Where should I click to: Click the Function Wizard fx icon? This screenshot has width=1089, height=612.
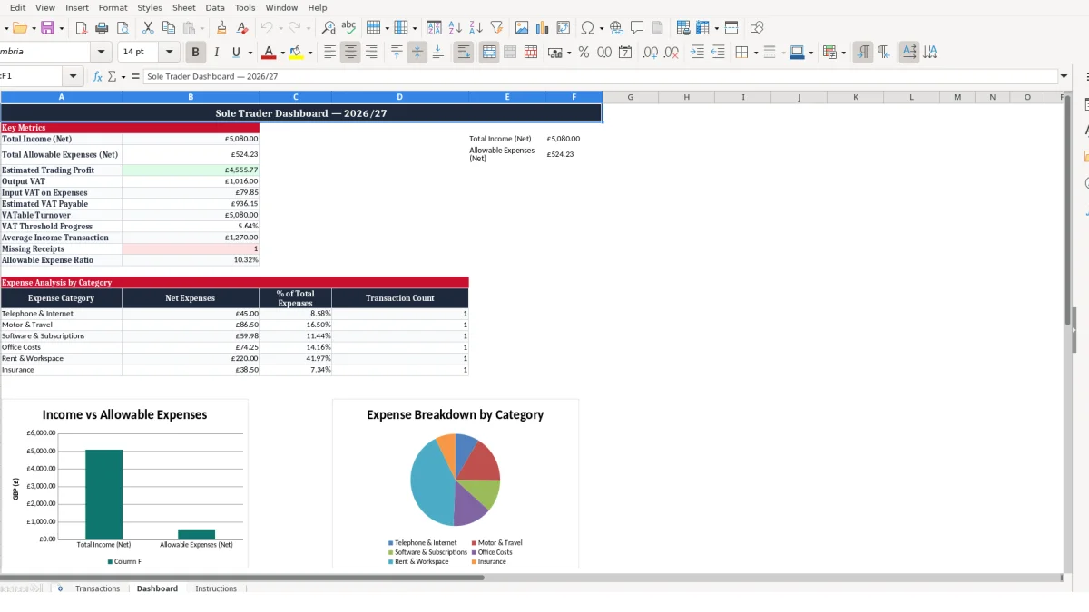pos(98,77)
